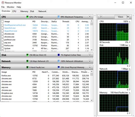Check the firefox.exe checkbox in CPU list

click(x=2, y=46)
